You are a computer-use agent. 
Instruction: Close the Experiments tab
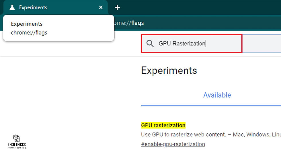(x=101, y=7)
